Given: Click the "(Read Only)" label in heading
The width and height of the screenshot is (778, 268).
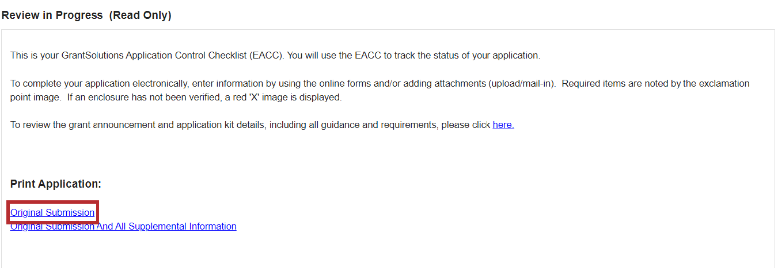Looking at the screenshot, I should point(140,15).
